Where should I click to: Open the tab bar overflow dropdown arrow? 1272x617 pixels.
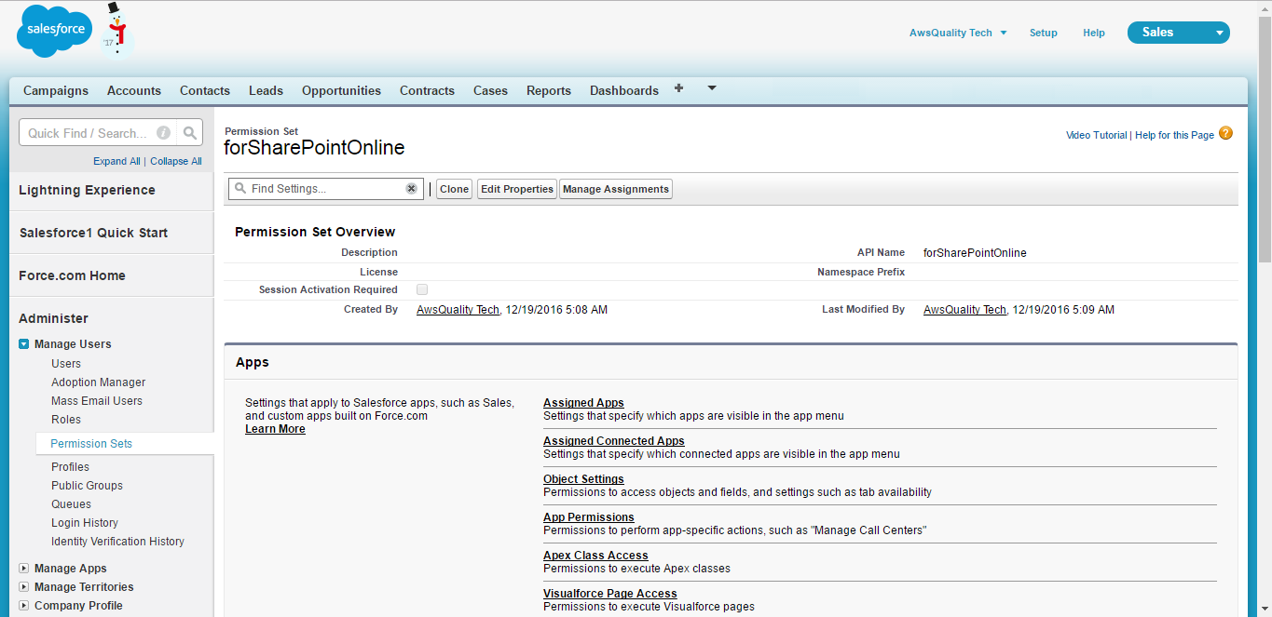pos(712,88)
